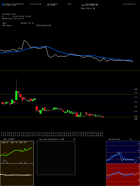Screen dimensions: 140x186
Task: Click the 2.83 price axis label
Action: pyautogui.click(x=136, y=97)
